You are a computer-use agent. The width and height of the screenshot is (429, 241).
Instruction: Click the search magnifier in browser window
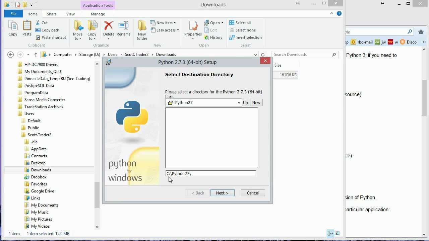click(410, 32)
